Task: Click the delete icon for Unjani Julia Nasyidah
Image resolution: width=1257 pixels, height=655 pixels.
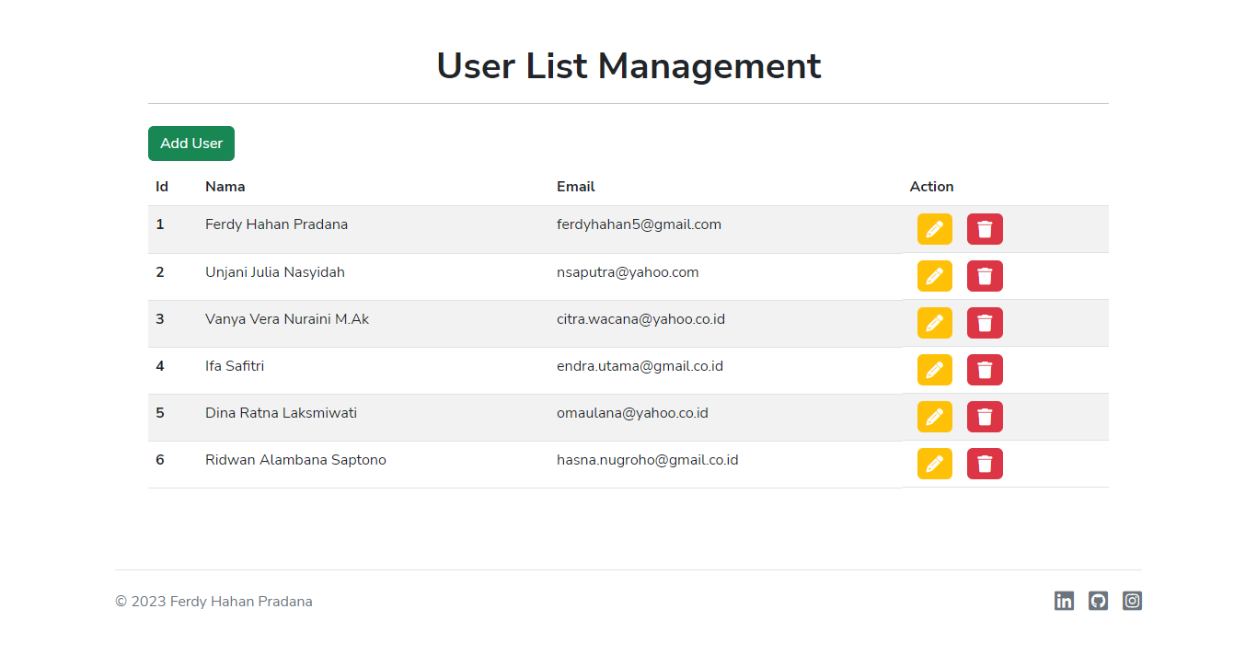Action: click(985, 276)
